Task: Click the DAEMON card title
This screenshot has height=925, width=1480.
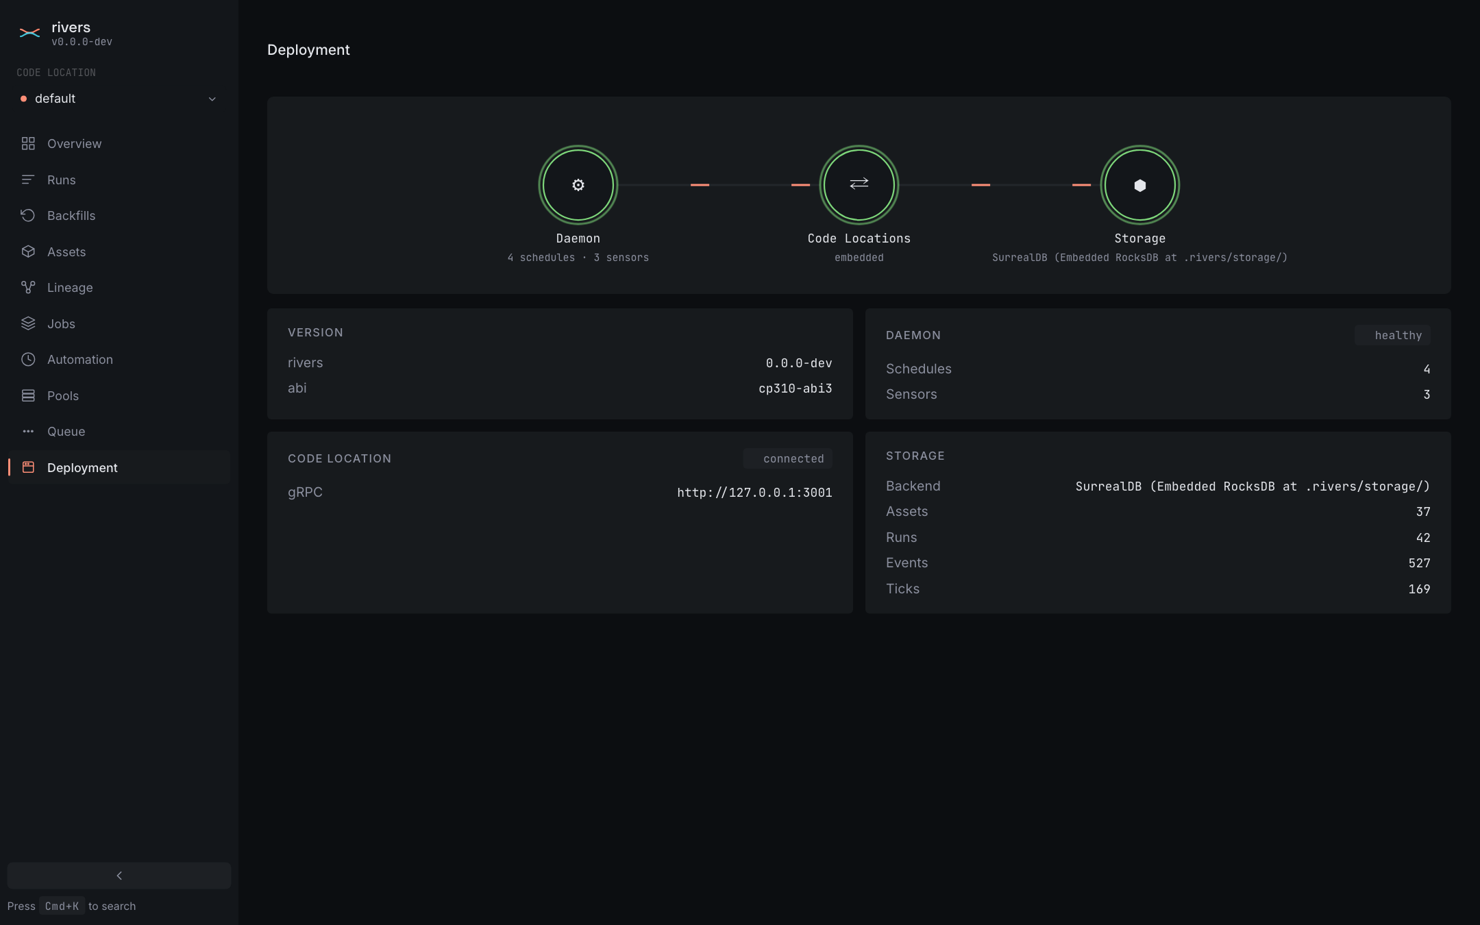Action: [913, 335]
